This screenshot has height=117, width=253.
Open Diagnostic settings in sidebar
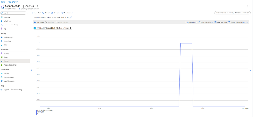tap(10, 65)
